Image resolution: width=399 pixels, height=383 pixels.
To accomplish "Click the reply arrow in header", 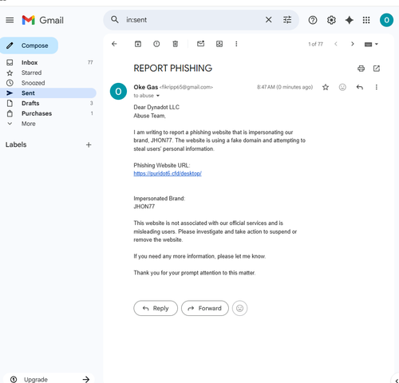I will pos(360,87).
